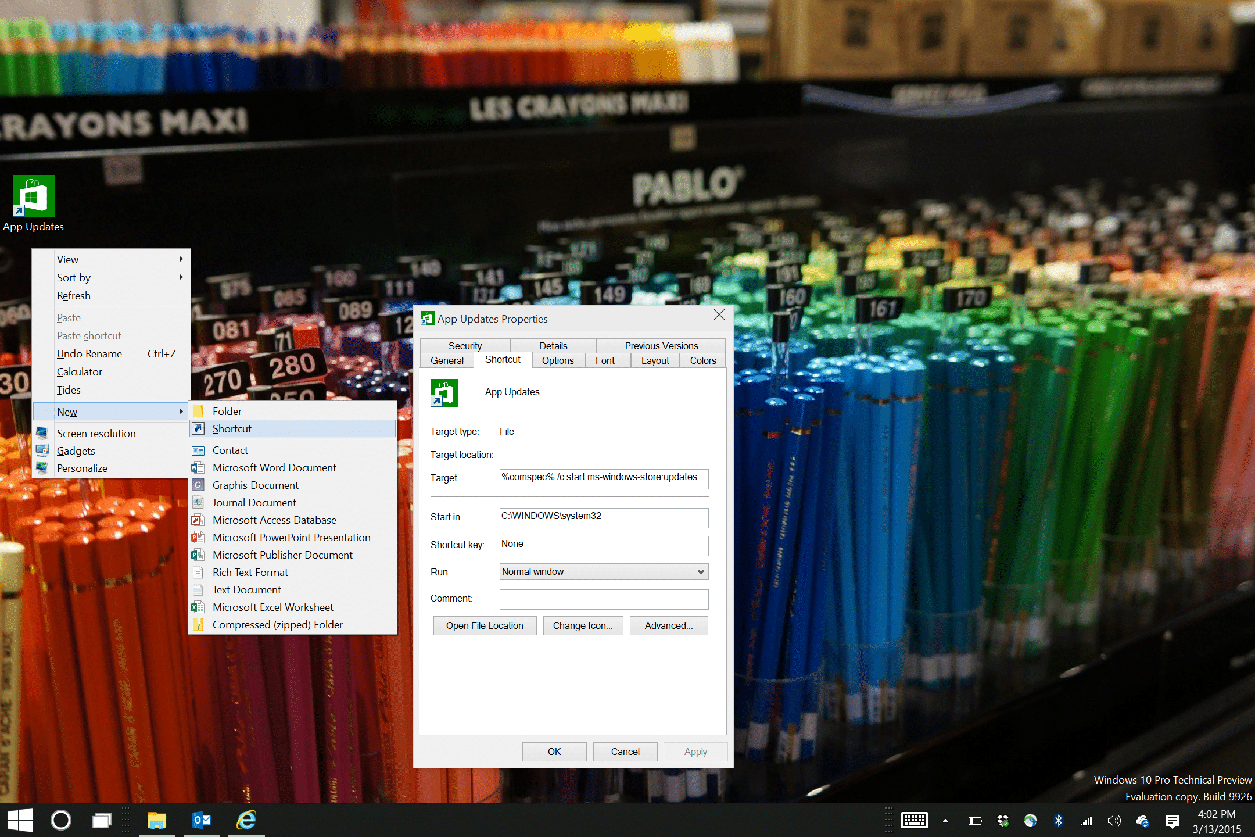Click the Shortcut icon in New submenu
The height and width of the screenshot is (837, 1255).
[x=198, y=428]
